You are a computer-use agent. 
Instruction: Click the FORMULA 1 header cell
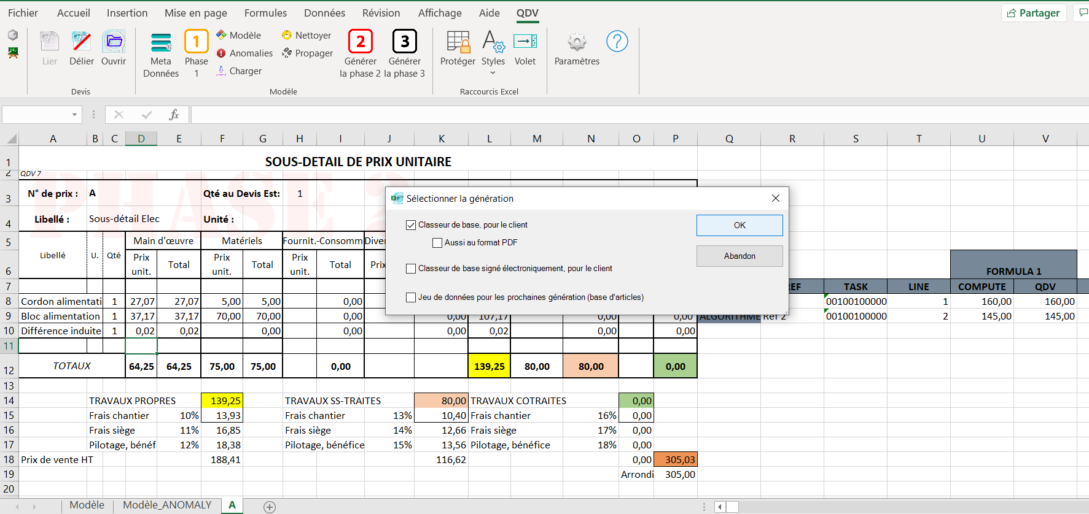click(x=1013, y=265)
